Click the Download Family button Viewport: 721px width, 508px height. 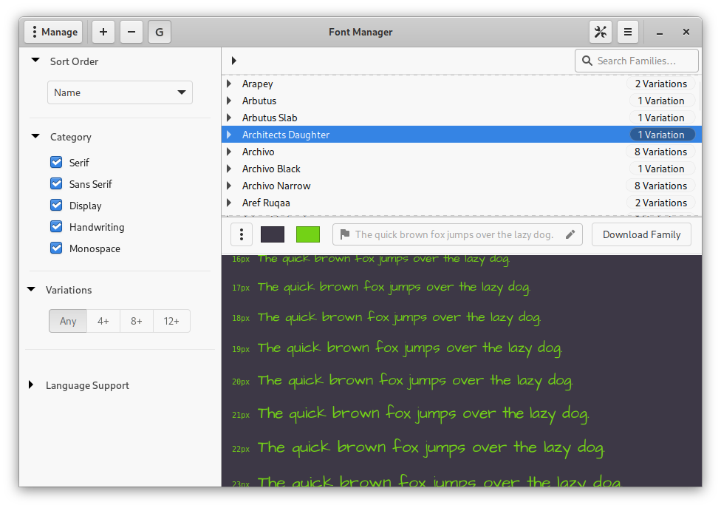tap(641, 234)
